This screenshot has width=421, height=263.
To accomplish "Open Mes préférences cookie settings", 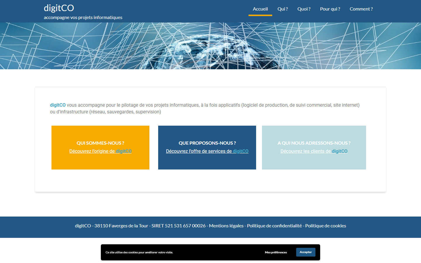I will pyautogui.click(x=276, y=252).
